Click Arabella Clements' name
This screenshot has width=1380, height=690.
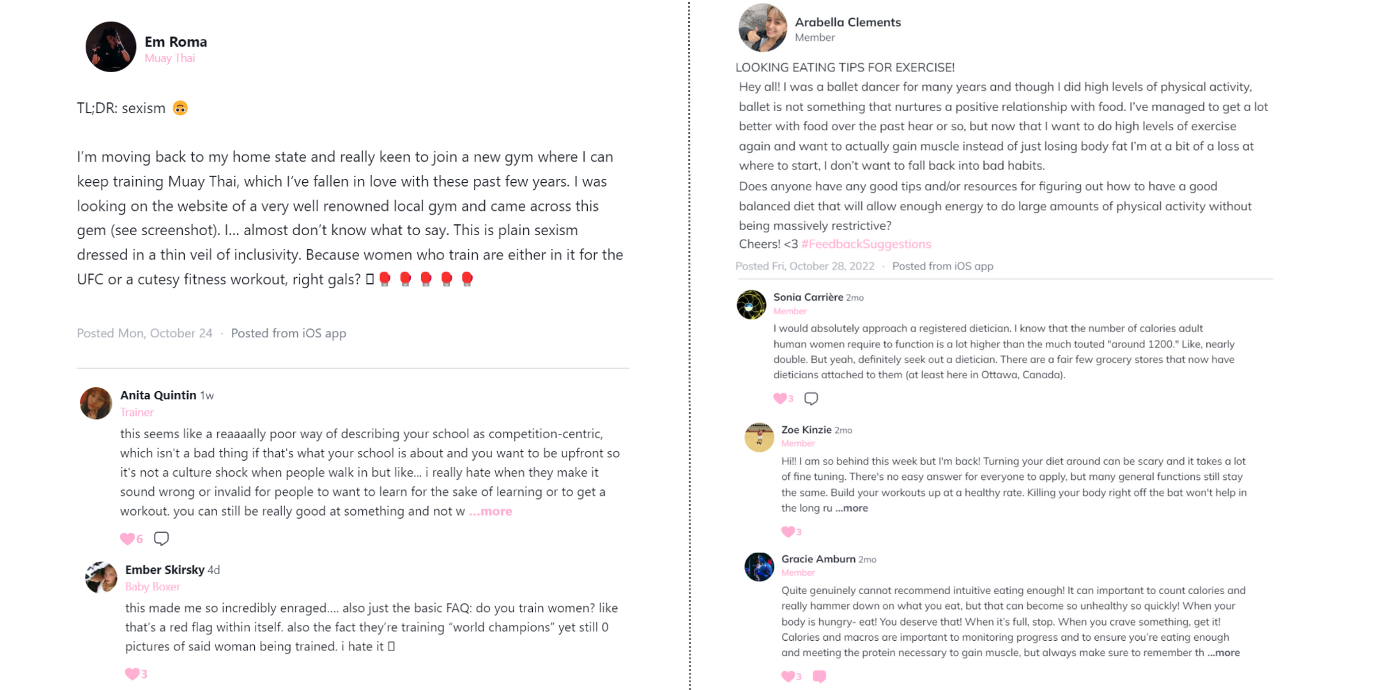pos(847,22)
